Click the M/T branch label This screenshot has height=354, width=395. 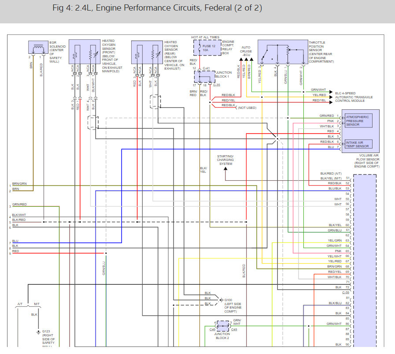(37, 304)
